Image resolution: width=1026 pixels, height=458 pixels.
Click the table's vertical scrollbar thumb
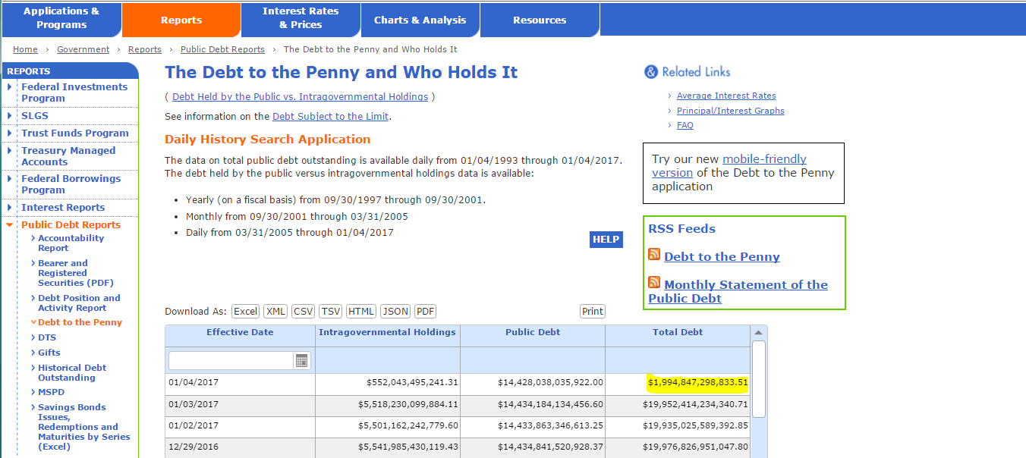[758, 378]
